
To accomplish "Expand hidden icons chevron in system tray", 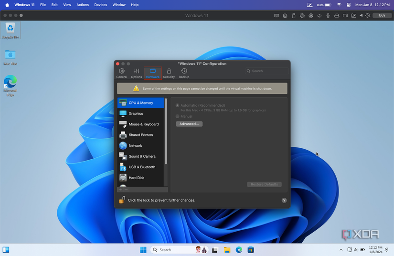I will coord(341,250).
